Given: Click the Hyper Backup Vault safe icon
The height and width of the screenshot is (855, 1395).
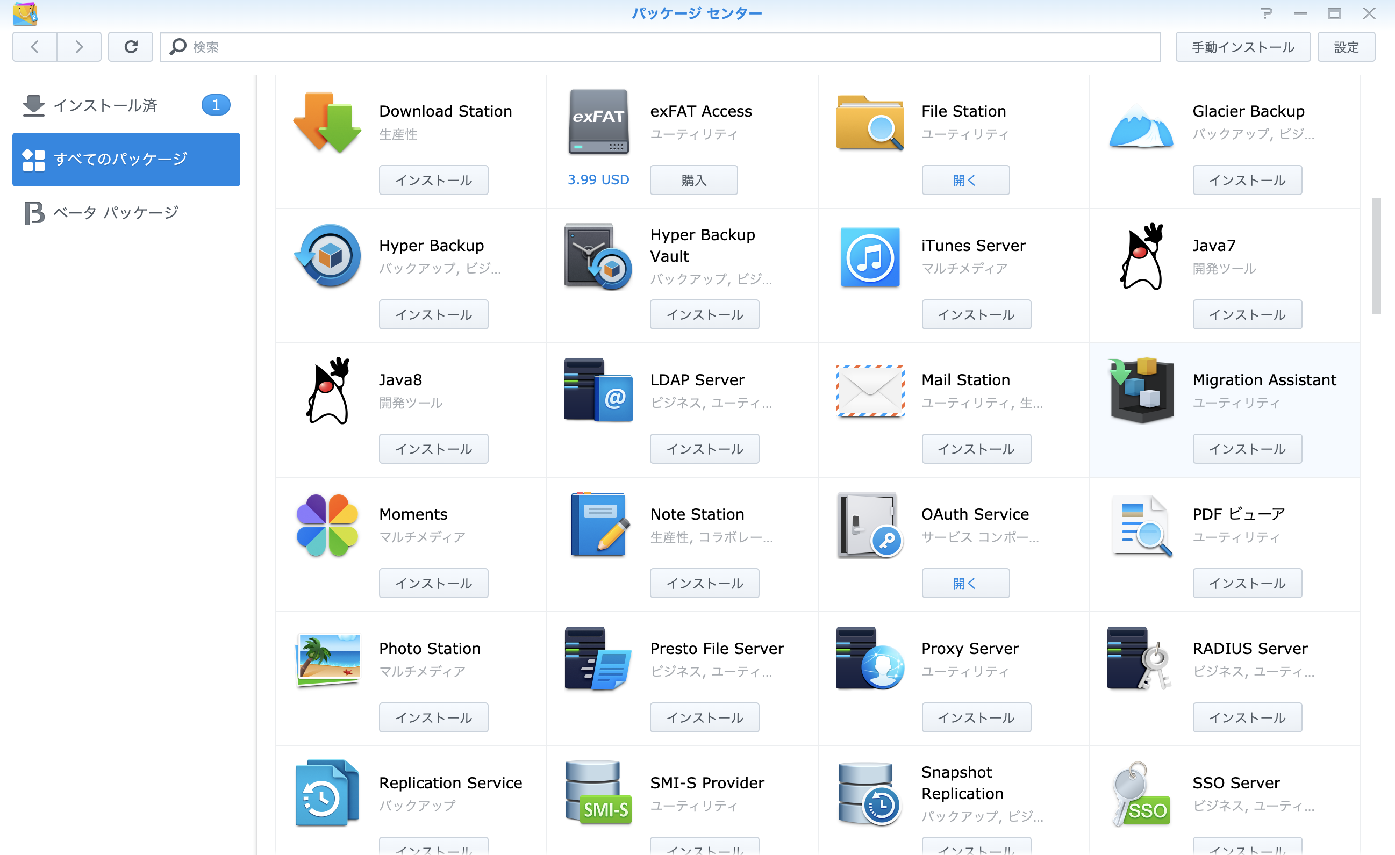Looking at the screenshot, I should pos(598,256).
